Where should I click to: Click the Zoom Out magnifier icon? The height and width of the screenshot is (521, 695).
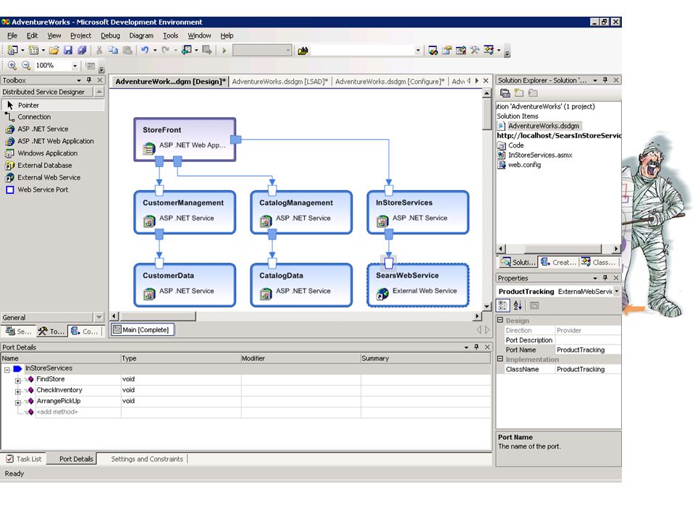26,66
